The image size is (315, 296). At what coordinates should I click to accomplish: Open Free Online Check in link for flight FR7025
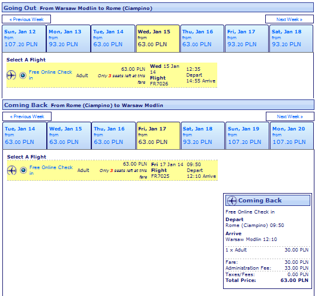point(51,170)
